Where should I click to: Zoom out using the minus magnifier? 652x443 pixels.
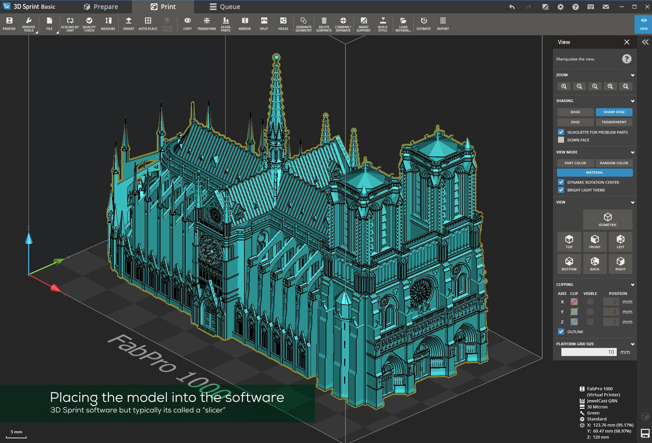(579, 86)
